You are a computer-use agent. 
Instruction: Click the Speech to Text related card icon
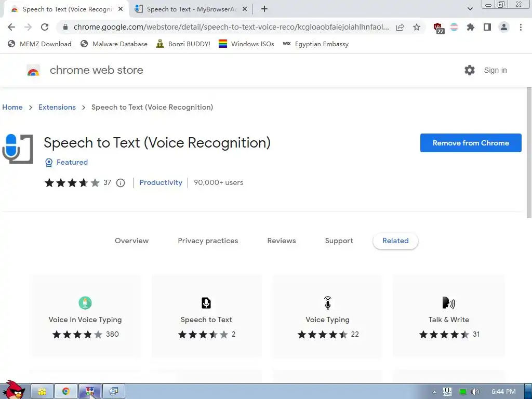(206, 303)
